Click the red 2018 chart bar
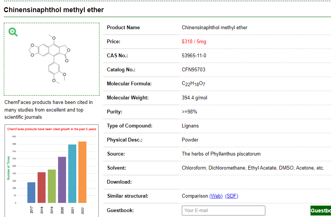 (41, 187)
